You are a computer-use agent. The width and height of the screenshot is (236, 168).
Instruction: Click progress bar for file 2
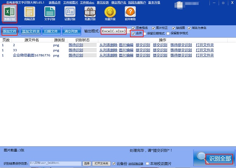(90, 45)
